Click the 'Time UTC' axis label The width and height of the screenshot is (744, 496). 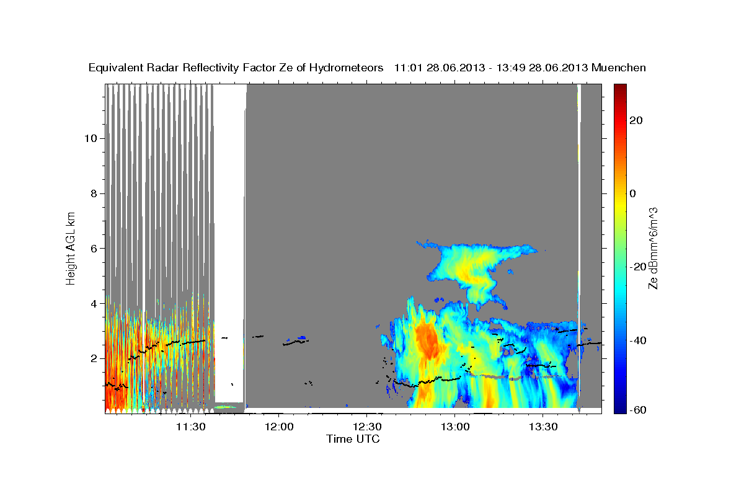(x=353, y=439)
